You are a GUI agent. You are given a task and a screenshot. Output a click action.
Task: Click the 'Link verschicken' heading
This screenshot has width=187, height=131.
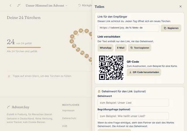109,37
